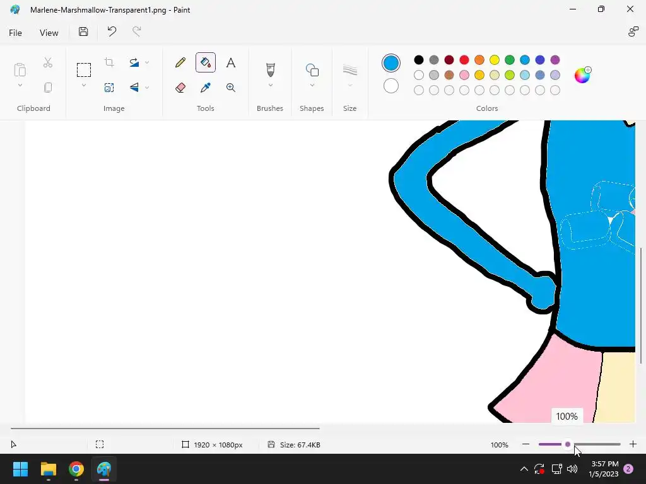Viewport: 646px width, 484px height.
Task: Pick the black color swatch
Action: tap(419, 60)
